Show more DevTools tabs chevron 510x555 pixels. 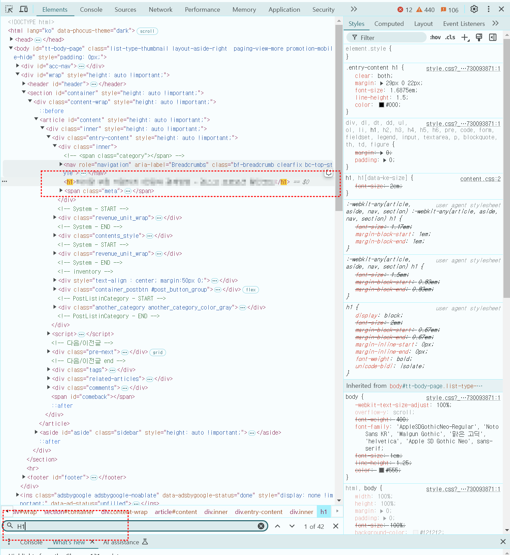(x=354, y=9)
